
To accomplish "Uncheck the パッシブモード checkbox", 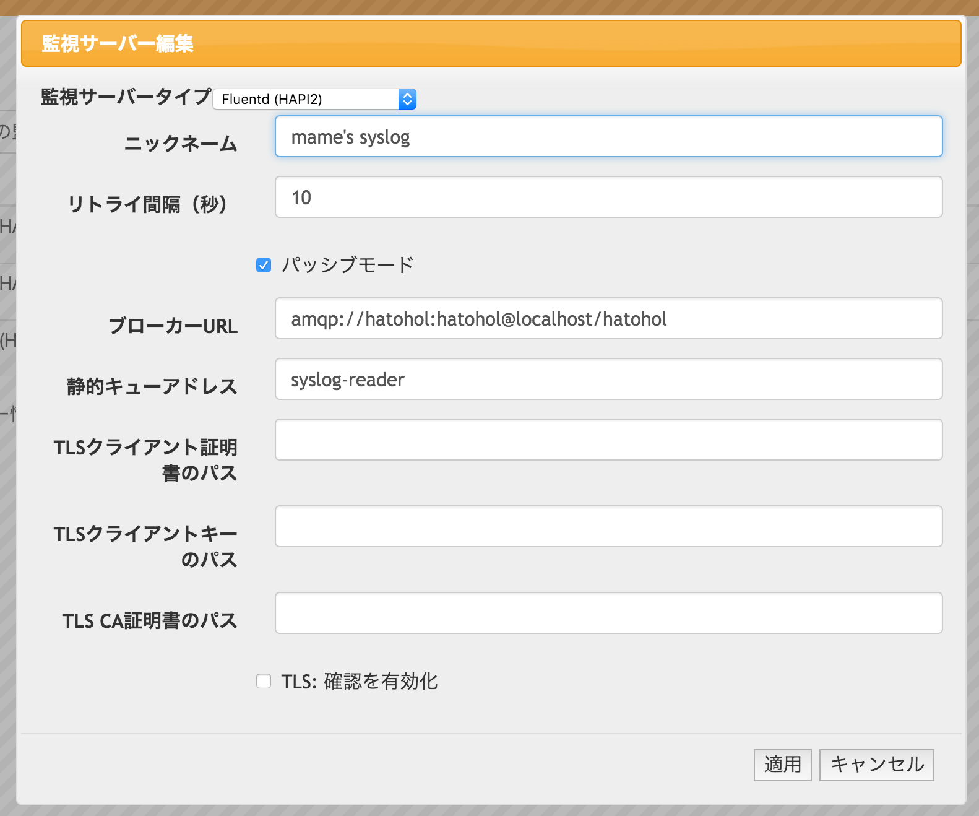I will (264, 266).
